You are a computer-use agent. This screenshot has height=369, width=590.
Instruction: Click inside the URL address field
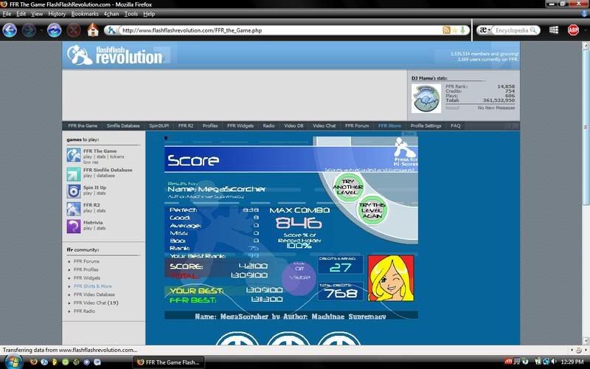coord(273,30)
